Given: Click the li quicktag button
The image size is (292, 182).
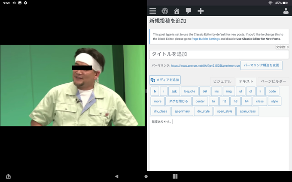Looking at the screenshot, I should (260, 91).
